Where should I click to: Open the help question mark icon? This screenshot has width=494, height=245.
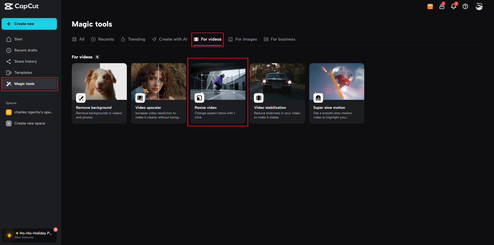pos(465,7)
